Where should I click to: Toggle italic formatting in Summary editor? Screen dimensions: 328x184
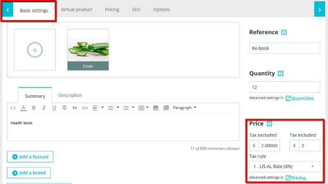coord(44,108)
